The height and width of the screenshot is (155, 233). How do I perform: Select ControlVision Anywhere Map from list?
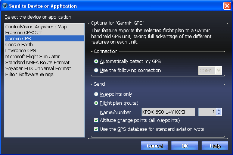point(44,27)
